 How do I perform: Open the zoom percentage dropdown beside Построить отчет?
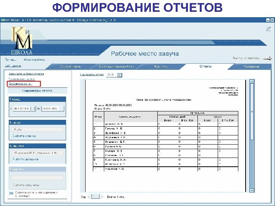(x=120, y=75)
